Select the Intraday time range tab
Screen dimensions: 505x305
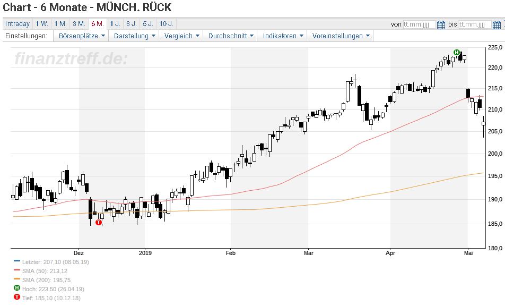pos(18,24)
